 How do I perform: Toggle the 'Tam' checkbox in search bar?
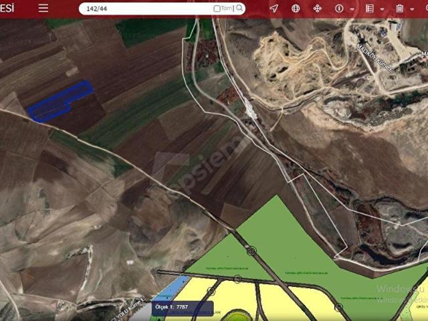click(217, 9)
